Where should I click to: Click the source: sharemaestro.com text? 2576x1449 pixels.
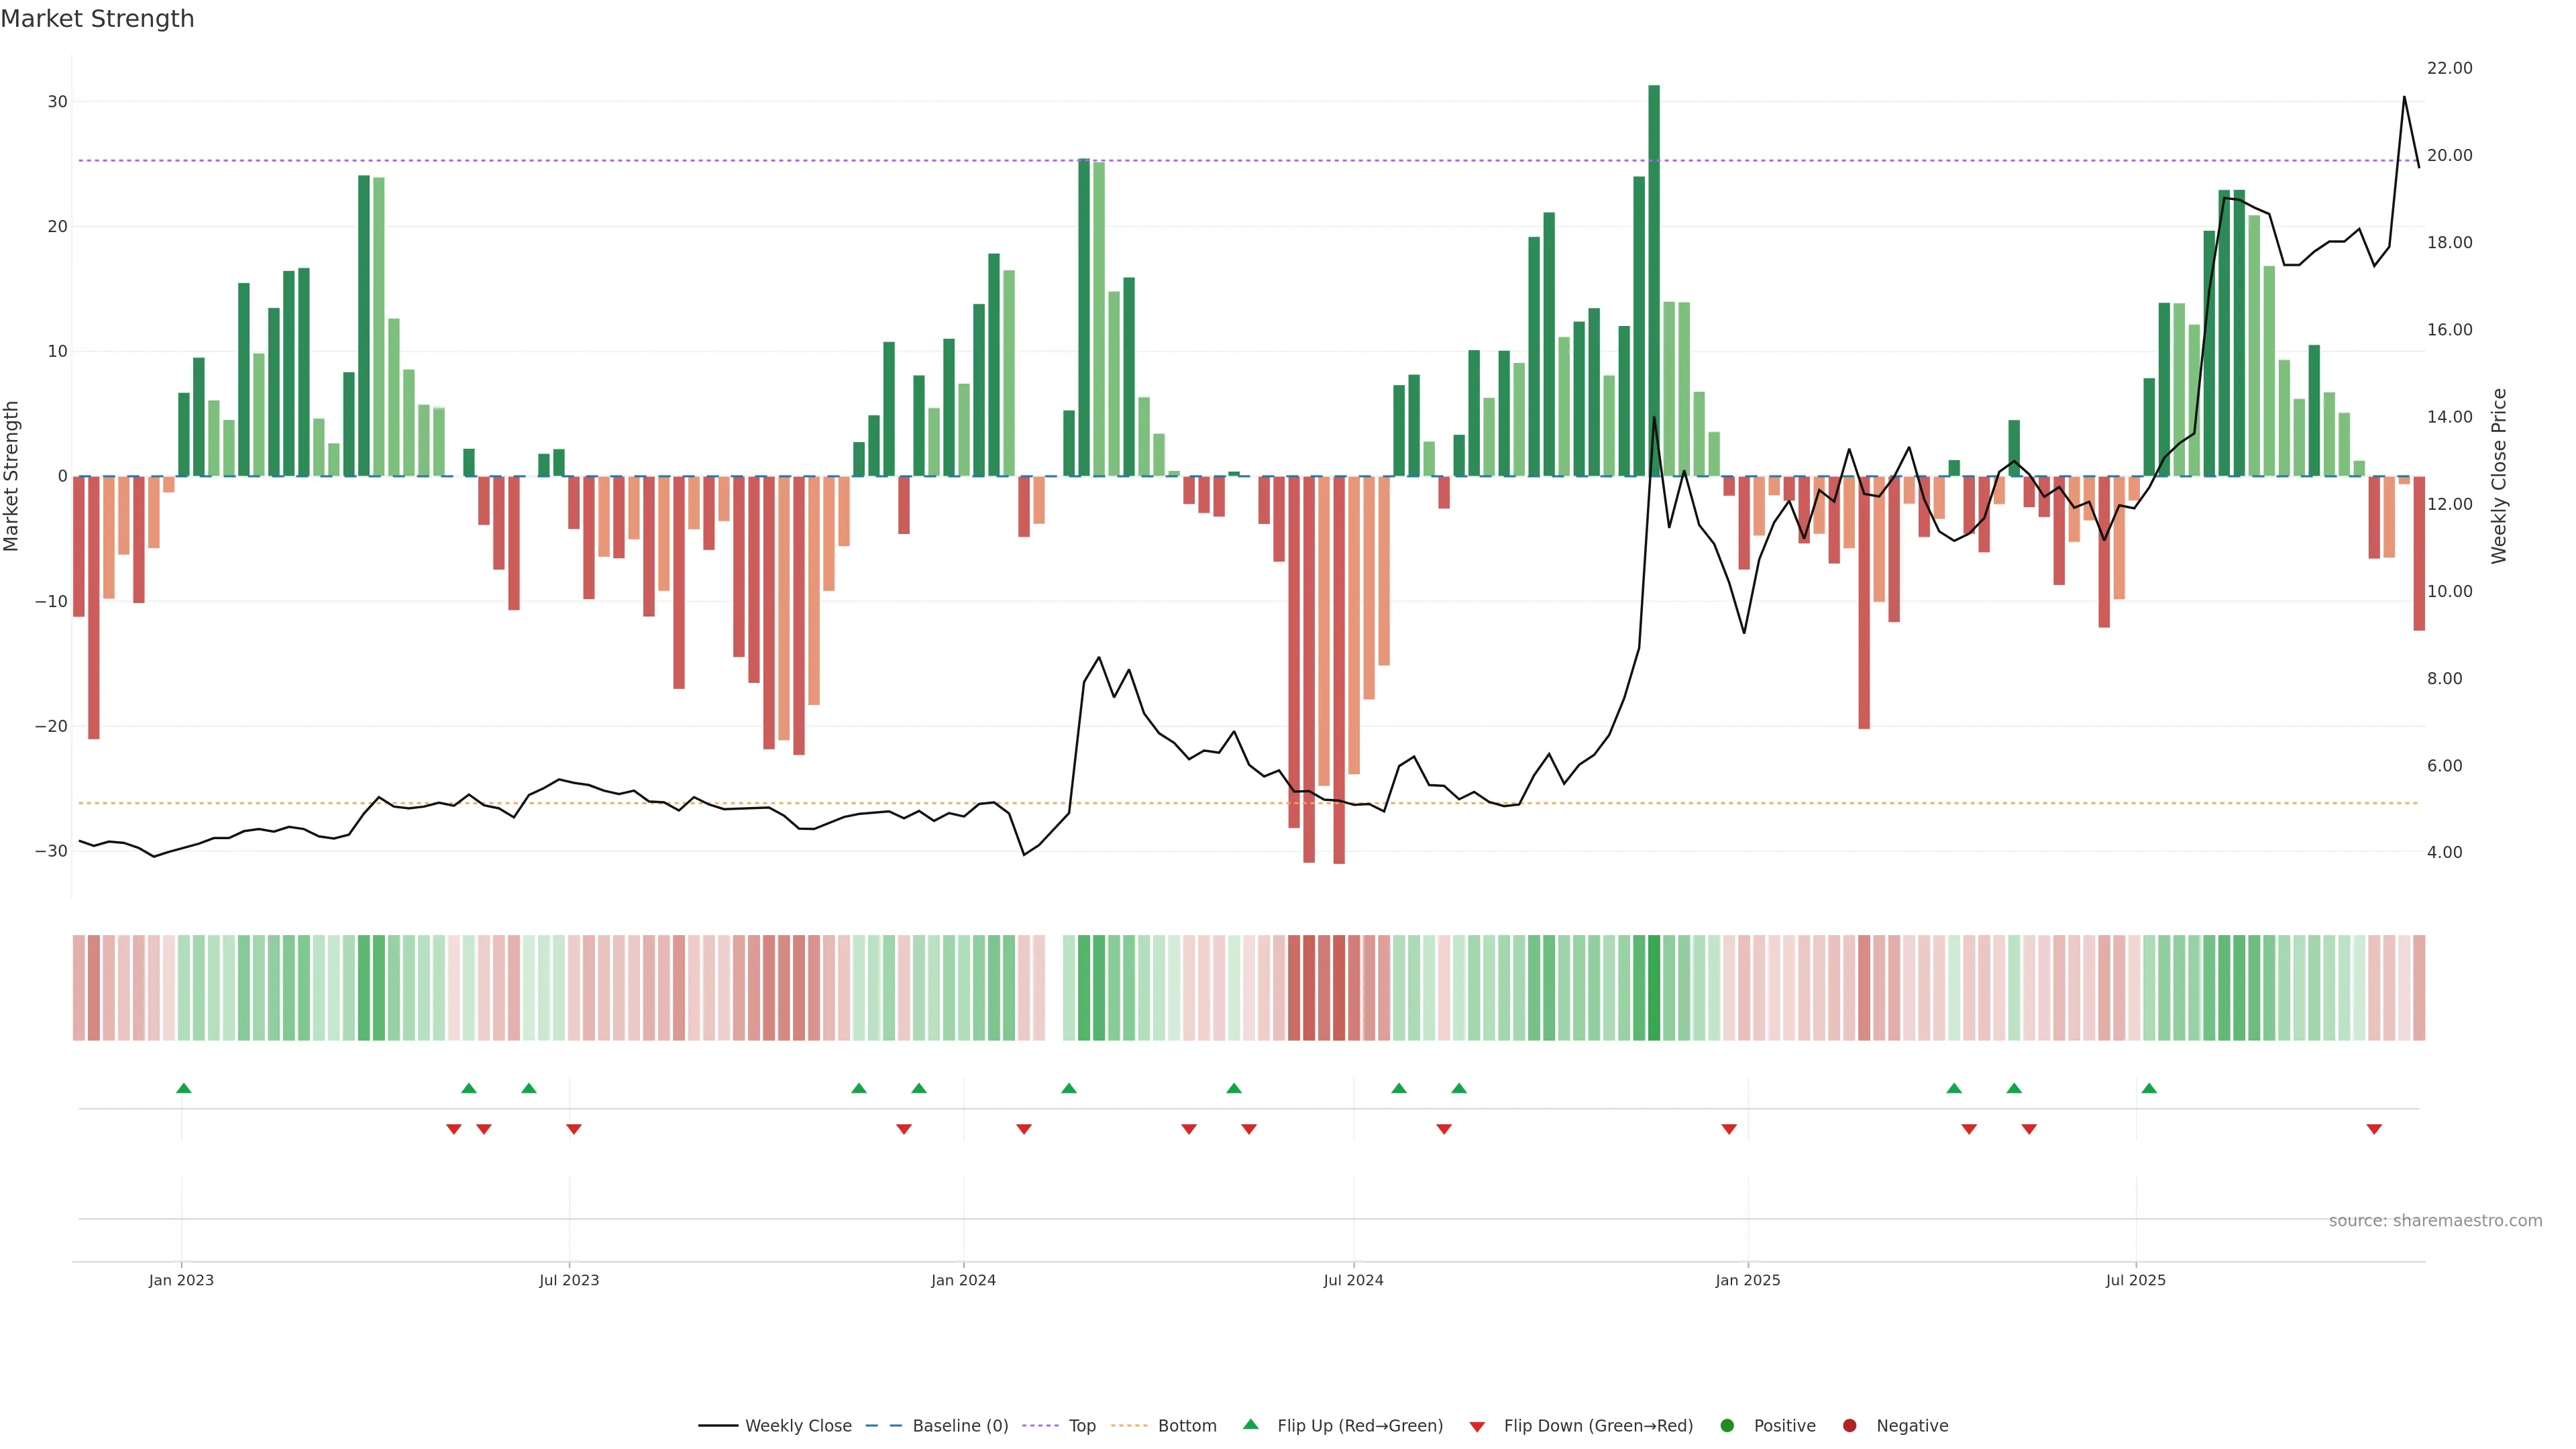[x=2435, y=1220]
